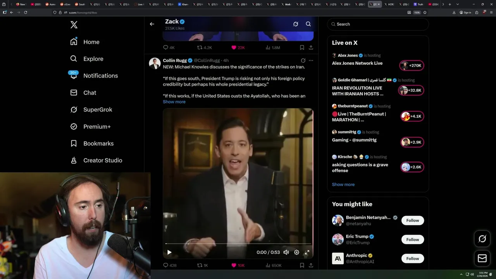
Task: Join summit1g Gaming +2.9K stream
Action: click(412, 142)
